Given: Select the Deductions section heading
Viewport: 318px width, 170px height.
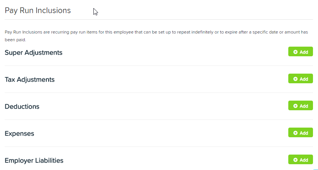Looking at the screenshot, I should [22, 106].
